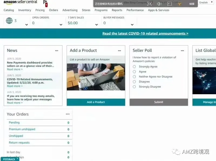Click the speaker icon in remote control bar

coord(159,4)
